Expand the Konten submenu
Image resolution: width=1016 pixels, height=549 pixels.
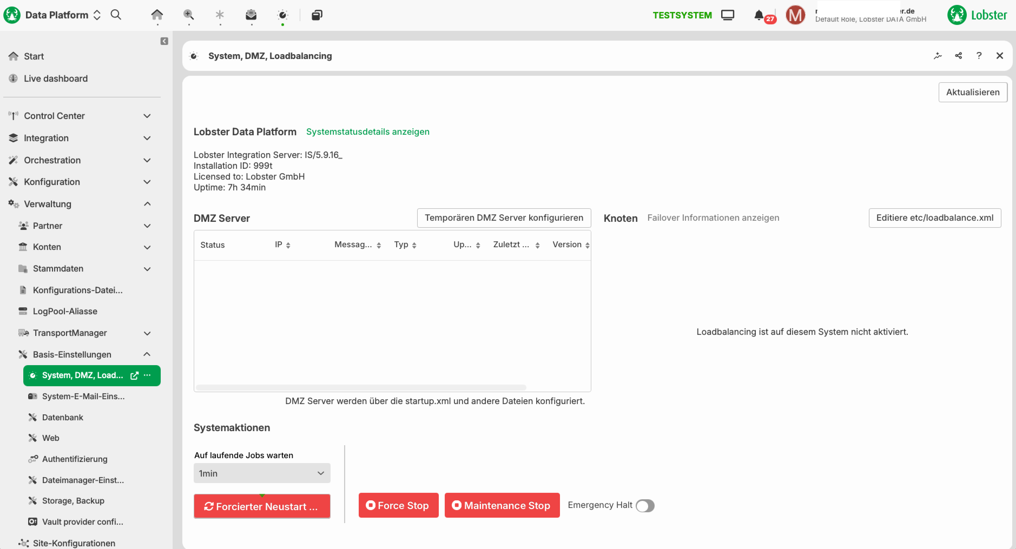[x=147, y=247]
